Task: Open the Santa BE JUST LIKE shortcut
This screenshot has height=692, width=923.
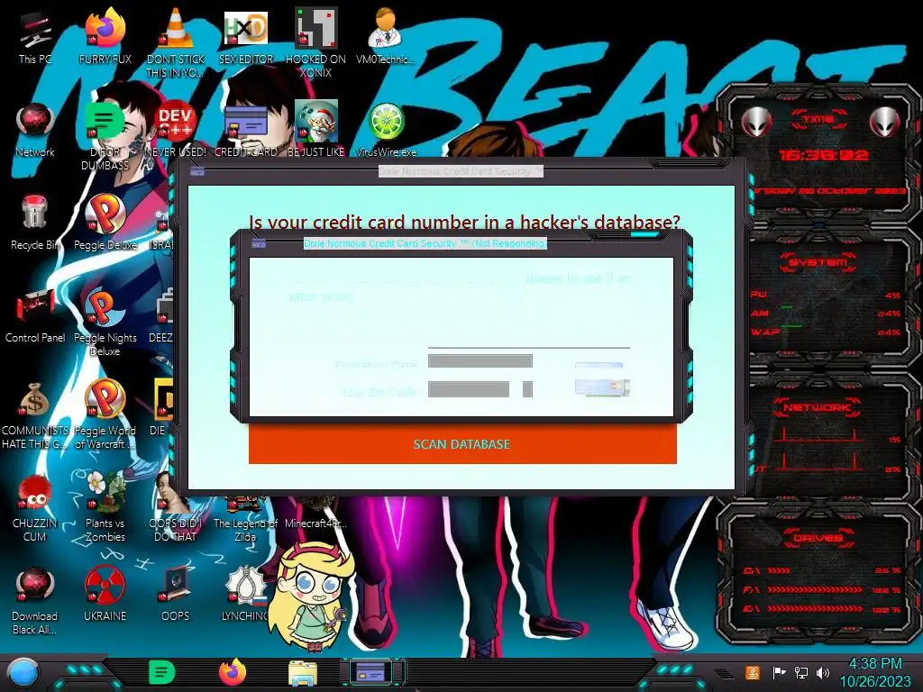Action: click(x=316, y=130)
